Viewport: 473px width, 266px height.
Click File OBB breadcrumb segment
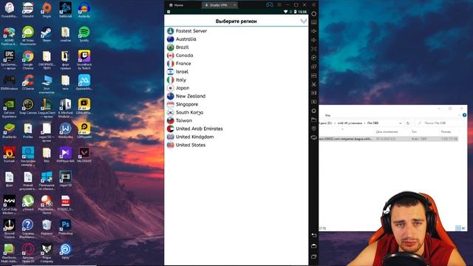coord(372,123)
